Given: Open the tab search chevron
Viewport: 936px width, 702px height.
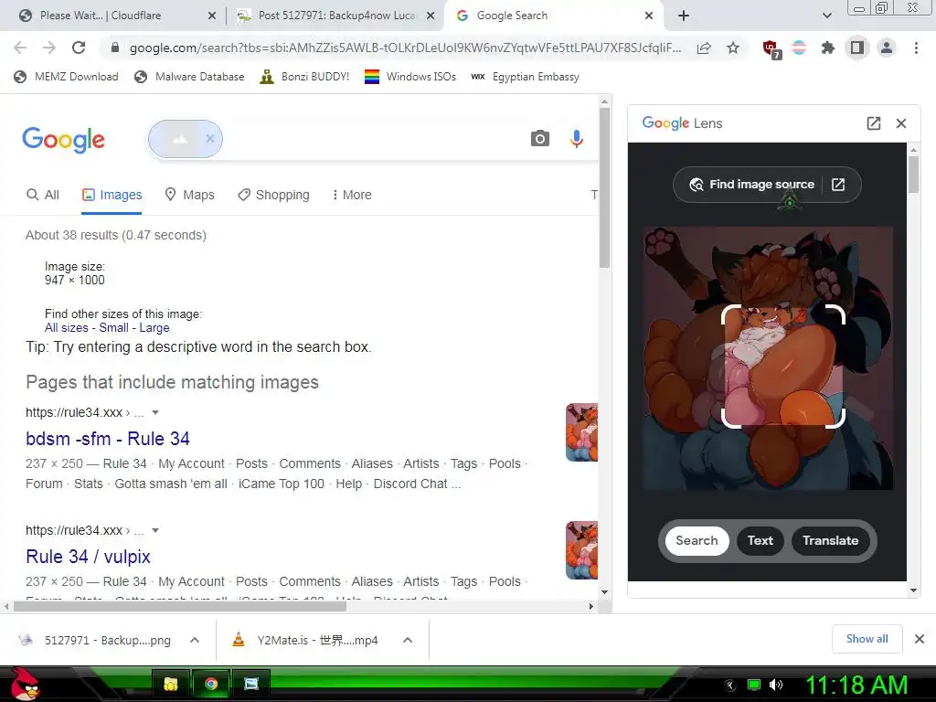Looking at the screenshot, I should (x=826, y=16).
